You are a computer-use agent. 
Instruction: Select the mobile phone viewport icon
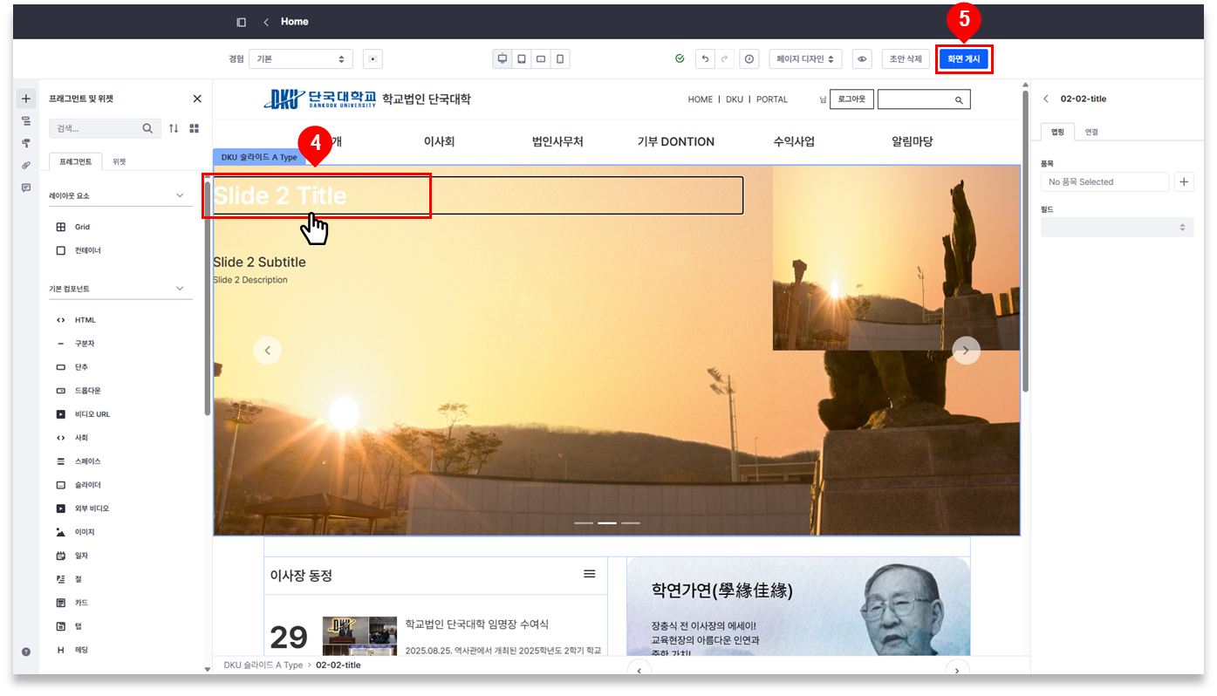click(x=560, y=59)
